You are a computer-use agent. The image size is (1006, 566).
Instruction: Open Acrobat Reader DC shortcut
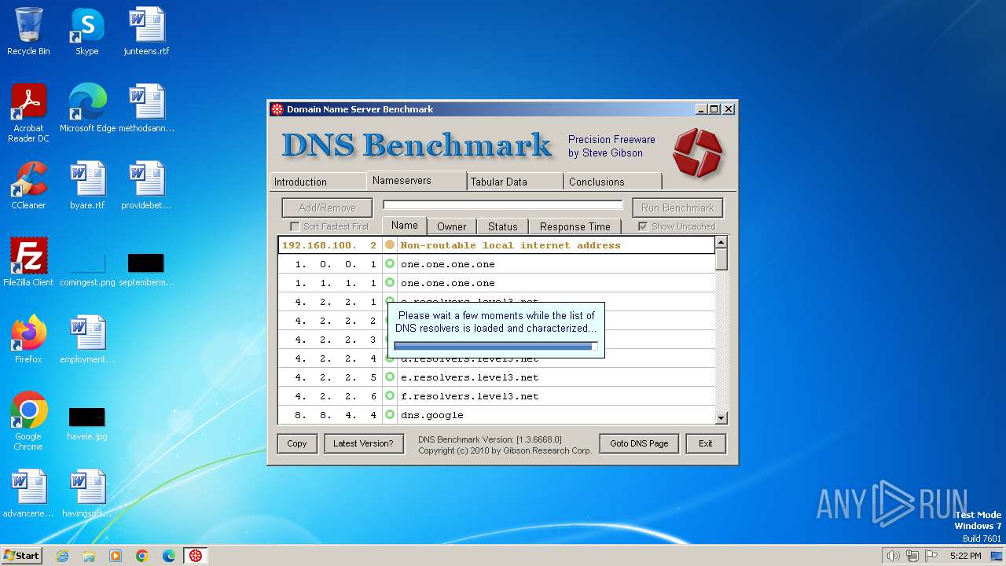[x=28, y=112]
